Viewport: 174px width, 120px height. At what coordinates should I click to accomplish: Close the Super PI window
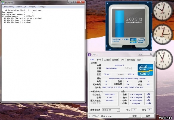[x=81, y=2]
